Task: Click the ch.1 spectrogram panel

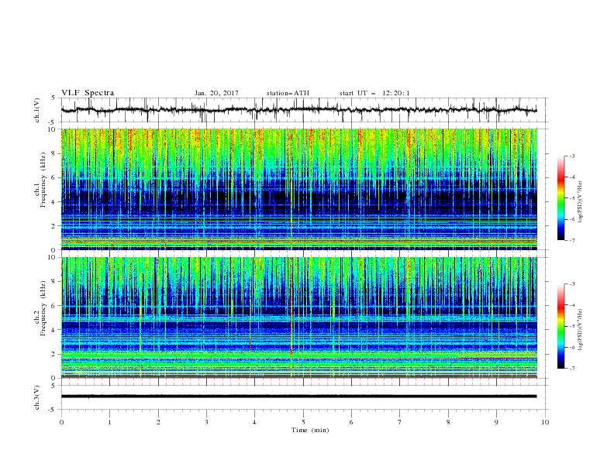Action: click(298, 189)
